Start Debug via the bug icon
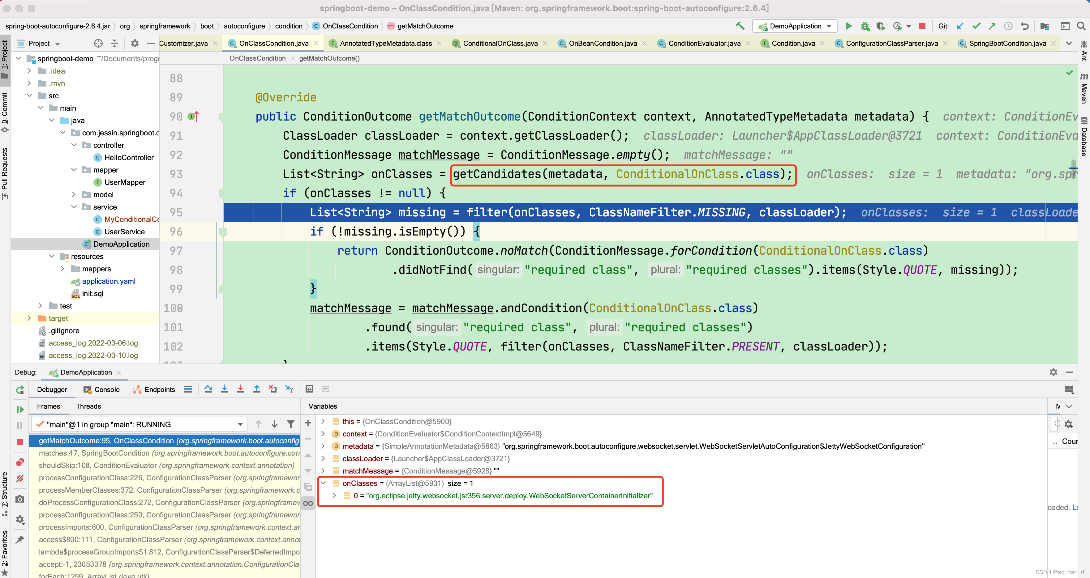The image size is (1090, 578). (x=865, y=26)
